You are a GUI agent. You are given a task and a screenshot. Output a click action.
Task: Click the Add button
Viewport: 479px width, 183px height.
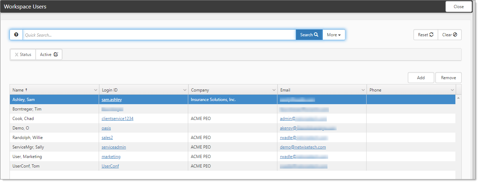pos(421,78)
